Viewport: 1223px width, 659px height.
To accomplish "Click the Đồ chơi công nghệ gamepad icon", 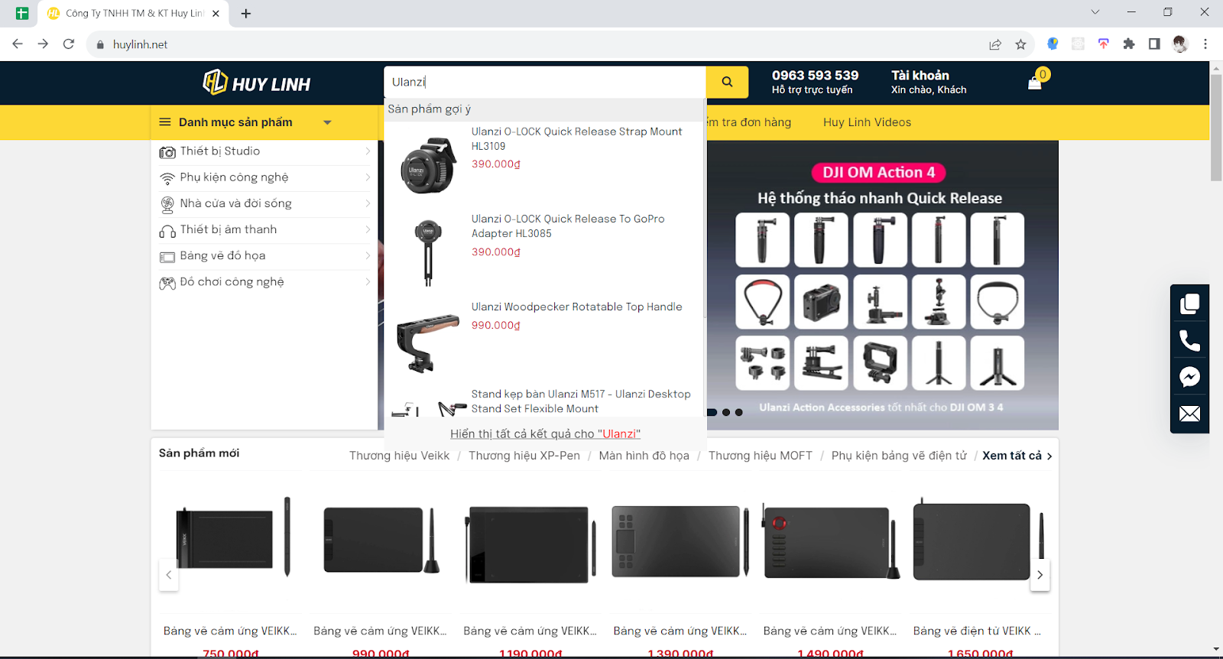I will (167, 283).
